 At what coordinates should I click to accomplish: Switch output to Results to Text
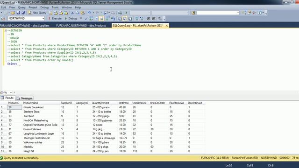[x=120, y=19]
